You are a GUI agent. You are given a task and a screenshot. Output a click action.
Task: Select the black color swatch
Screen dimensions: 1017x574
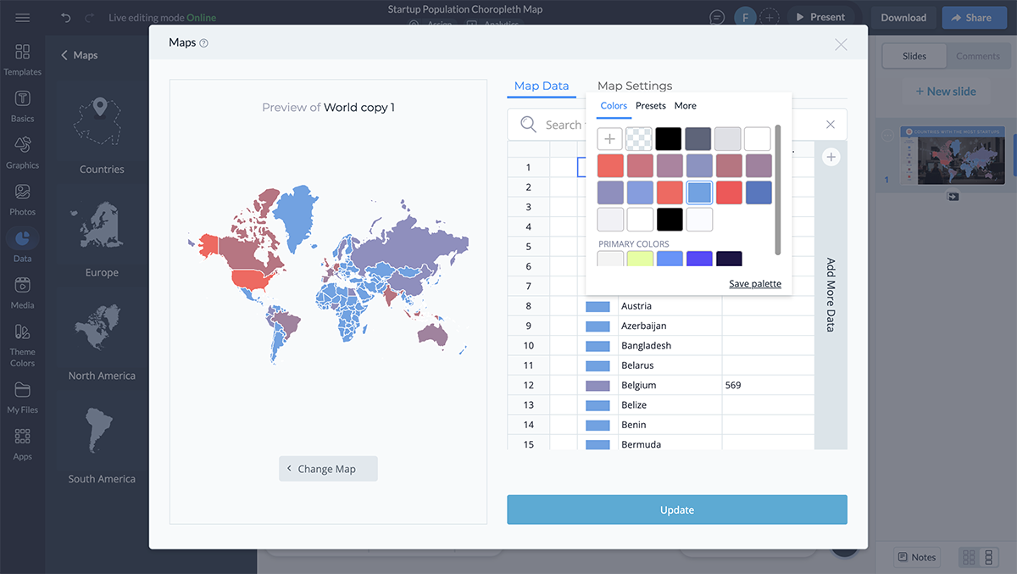(669, 139)
